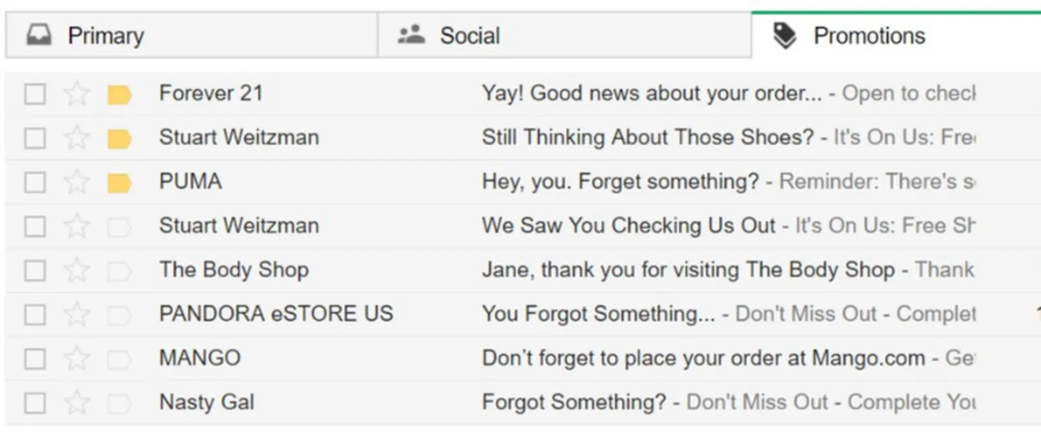Viewport: 1041px width, 446px height.
Task: Open the Nasty Gal 'Forgot Something?' message
Action: pyautogui.click(x=573, y=402)
